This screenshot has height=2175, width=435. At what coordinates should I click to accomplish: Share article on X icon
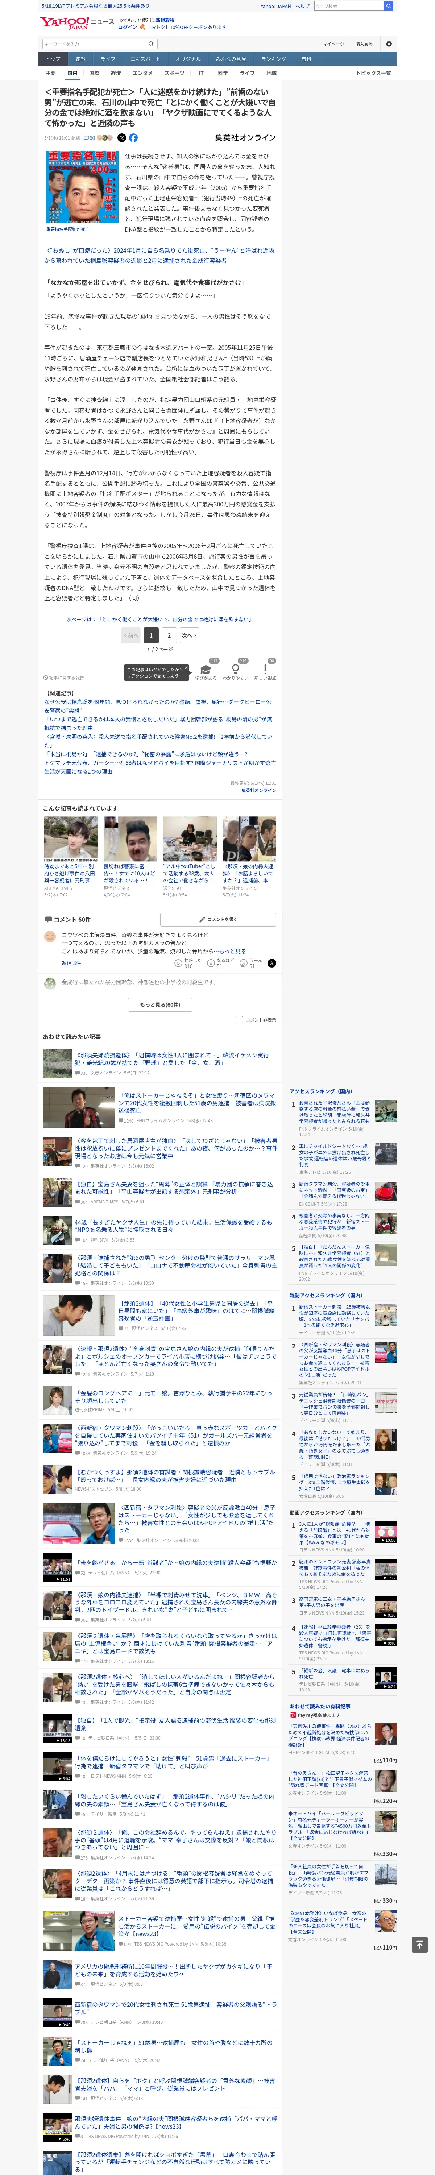pos(122,138)
